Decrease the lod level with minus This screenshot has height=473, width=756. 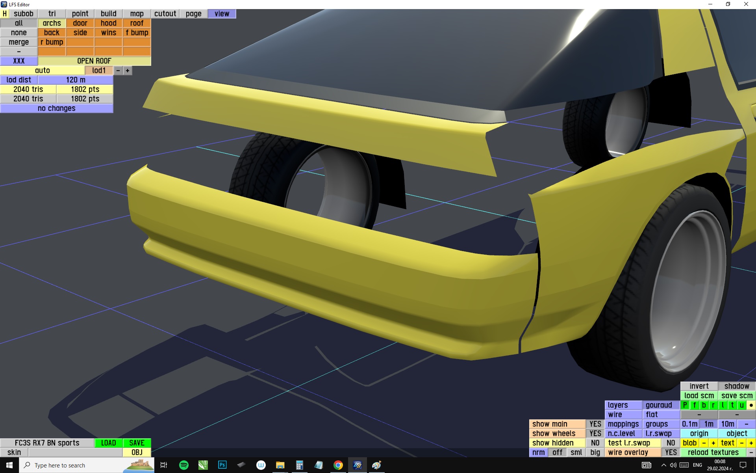pyautogui.click(x=118, y=71)
